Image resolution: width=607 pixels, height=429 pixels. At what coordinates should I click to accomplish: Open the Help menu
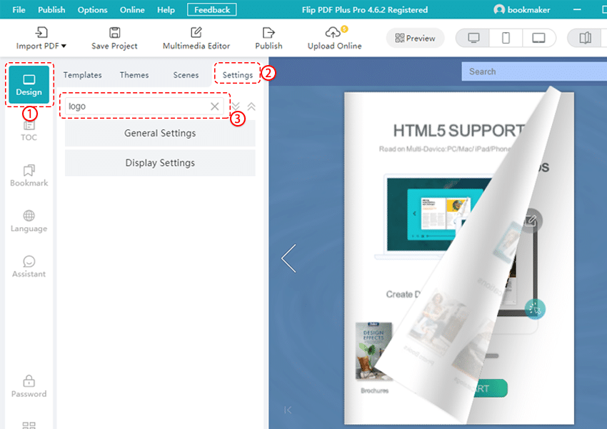coord(166,10)
